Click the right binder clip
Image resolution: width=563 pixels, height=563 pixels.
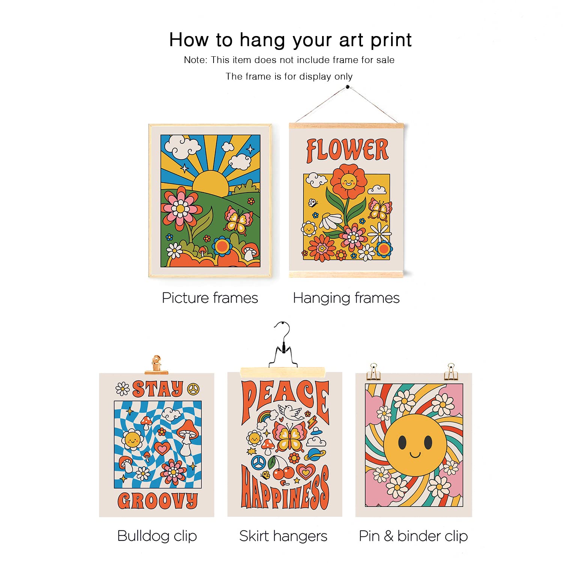point(451,372)
